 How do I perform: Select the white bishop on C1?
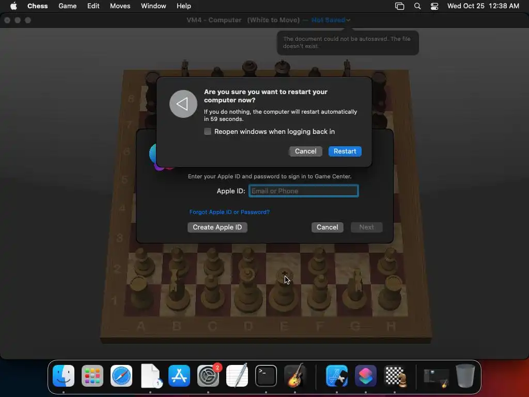point(212,292)
